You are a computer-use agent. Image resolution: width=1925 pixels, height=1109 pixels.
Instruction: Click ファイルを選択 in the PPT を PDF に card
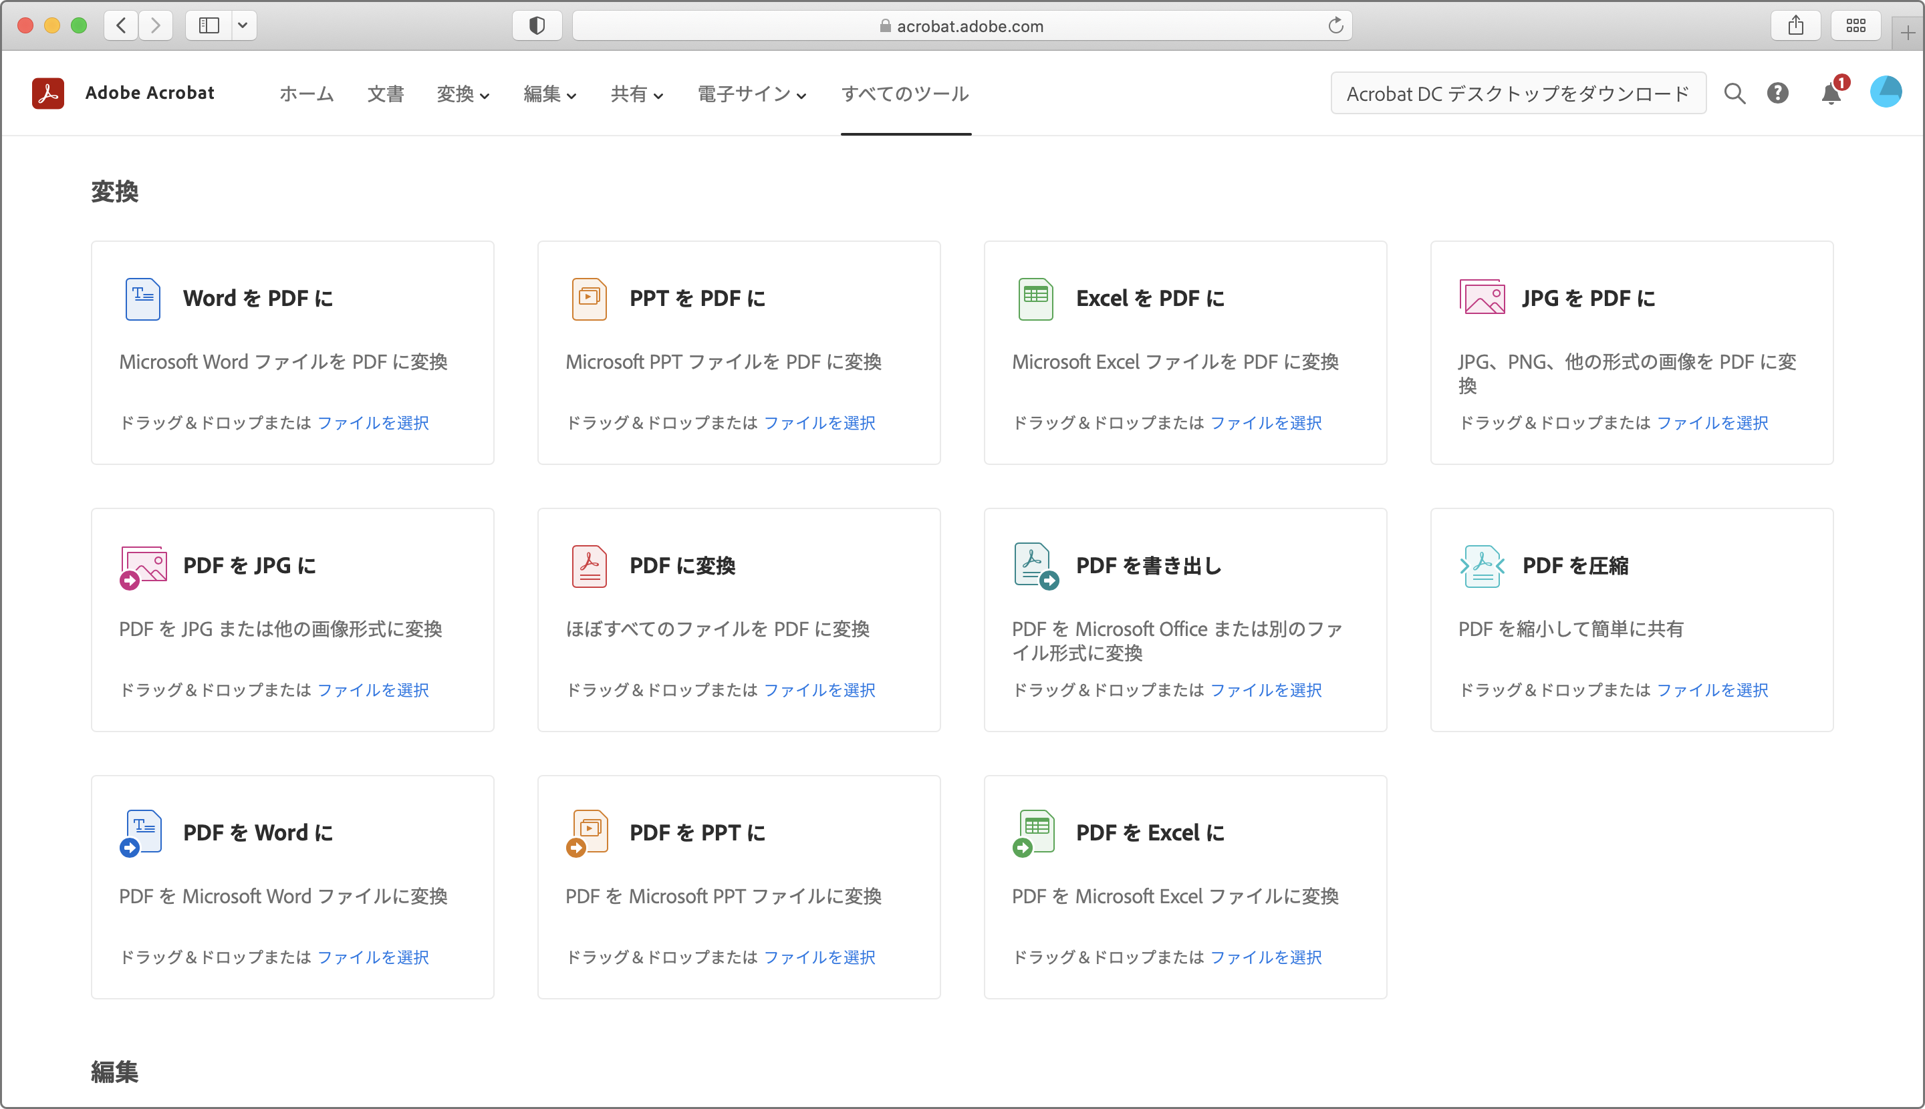(x=819, y=423)
